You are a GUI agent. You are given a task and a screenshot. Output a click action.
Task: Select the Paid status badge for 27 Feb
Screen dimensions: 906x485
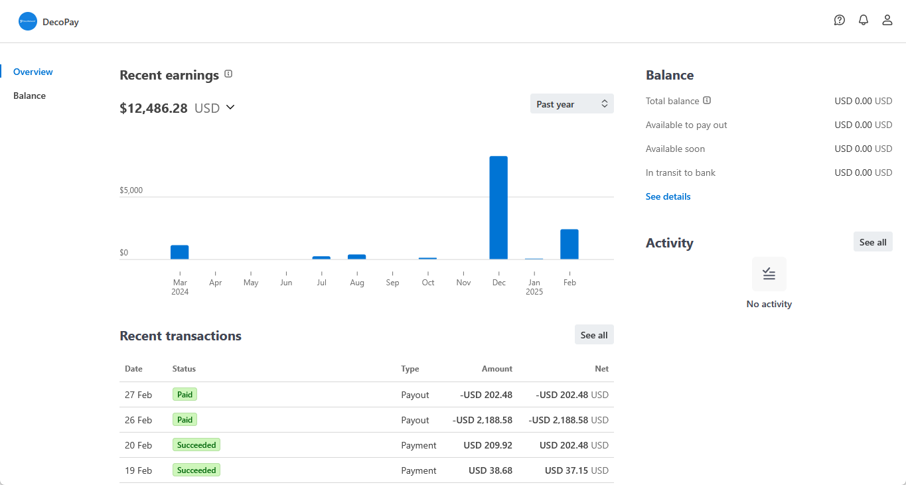pos(184,393)
